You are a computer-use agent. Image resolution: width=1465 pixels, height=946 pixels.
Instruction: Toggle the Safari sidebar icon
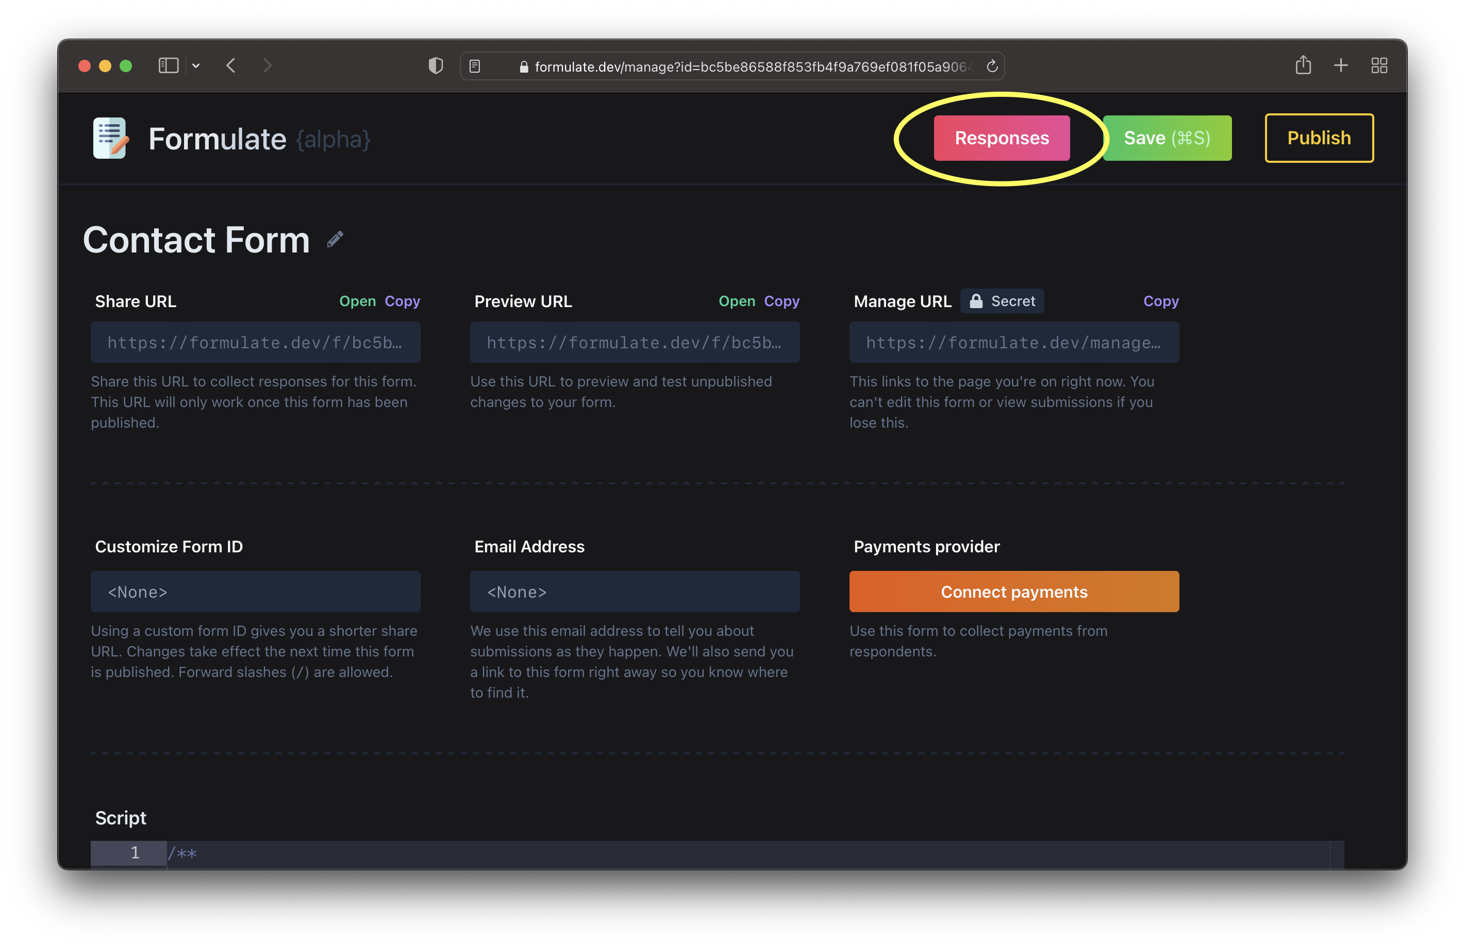[168, 66]
